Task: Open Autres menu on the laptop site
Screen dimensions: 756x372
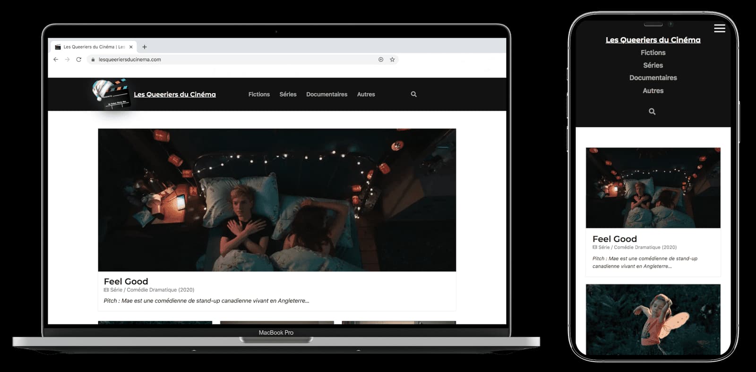Action: click(366, 94)
